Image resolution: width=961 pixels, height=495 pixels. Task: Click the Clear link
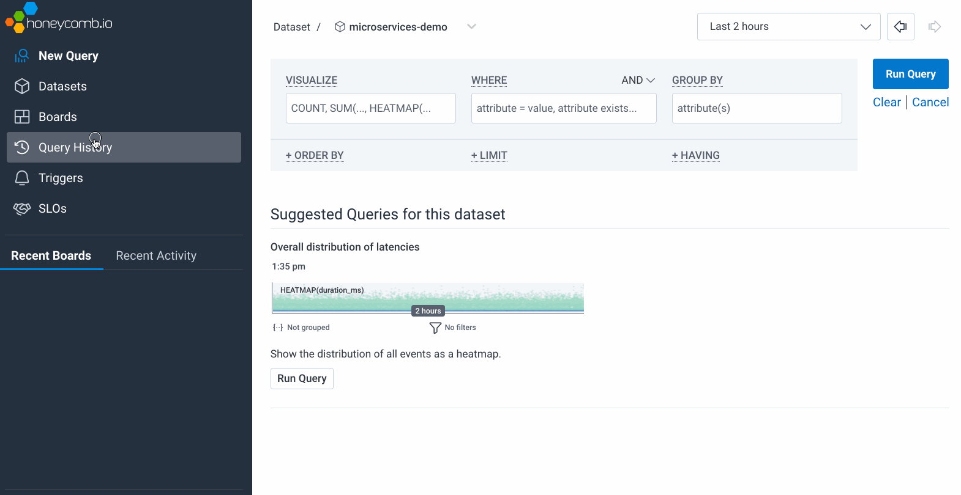point(886,102)
